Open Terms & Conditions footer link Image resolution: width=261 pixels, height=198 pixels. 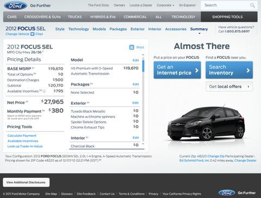pos(132,194)
